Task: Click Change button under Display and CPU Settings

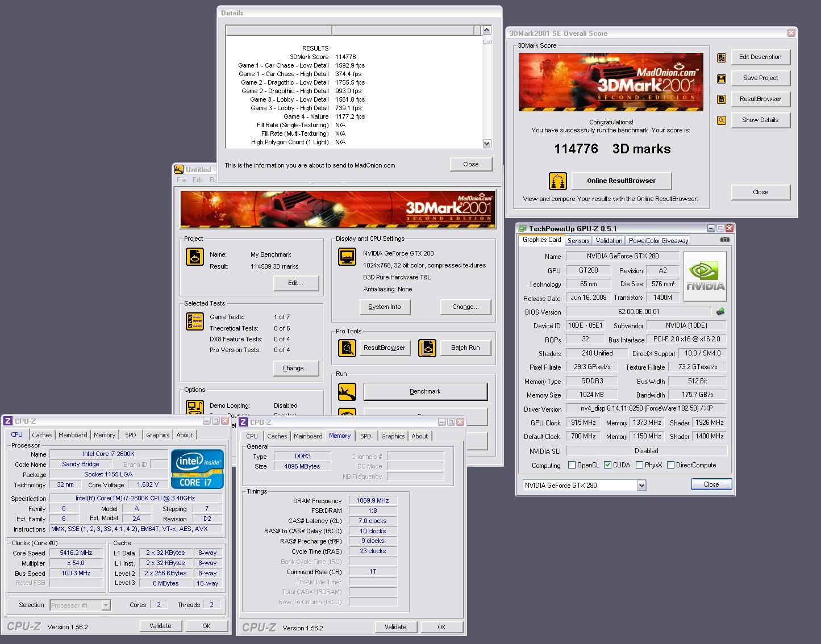Action: [x=465, y=307]
